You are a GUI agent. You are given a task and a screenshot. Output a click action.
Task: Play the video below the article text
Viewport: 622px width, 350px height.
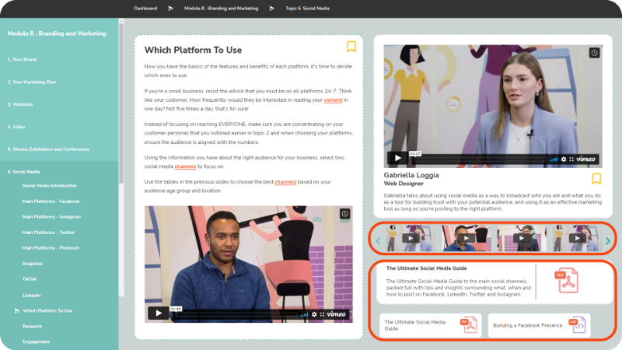[158, 313]
